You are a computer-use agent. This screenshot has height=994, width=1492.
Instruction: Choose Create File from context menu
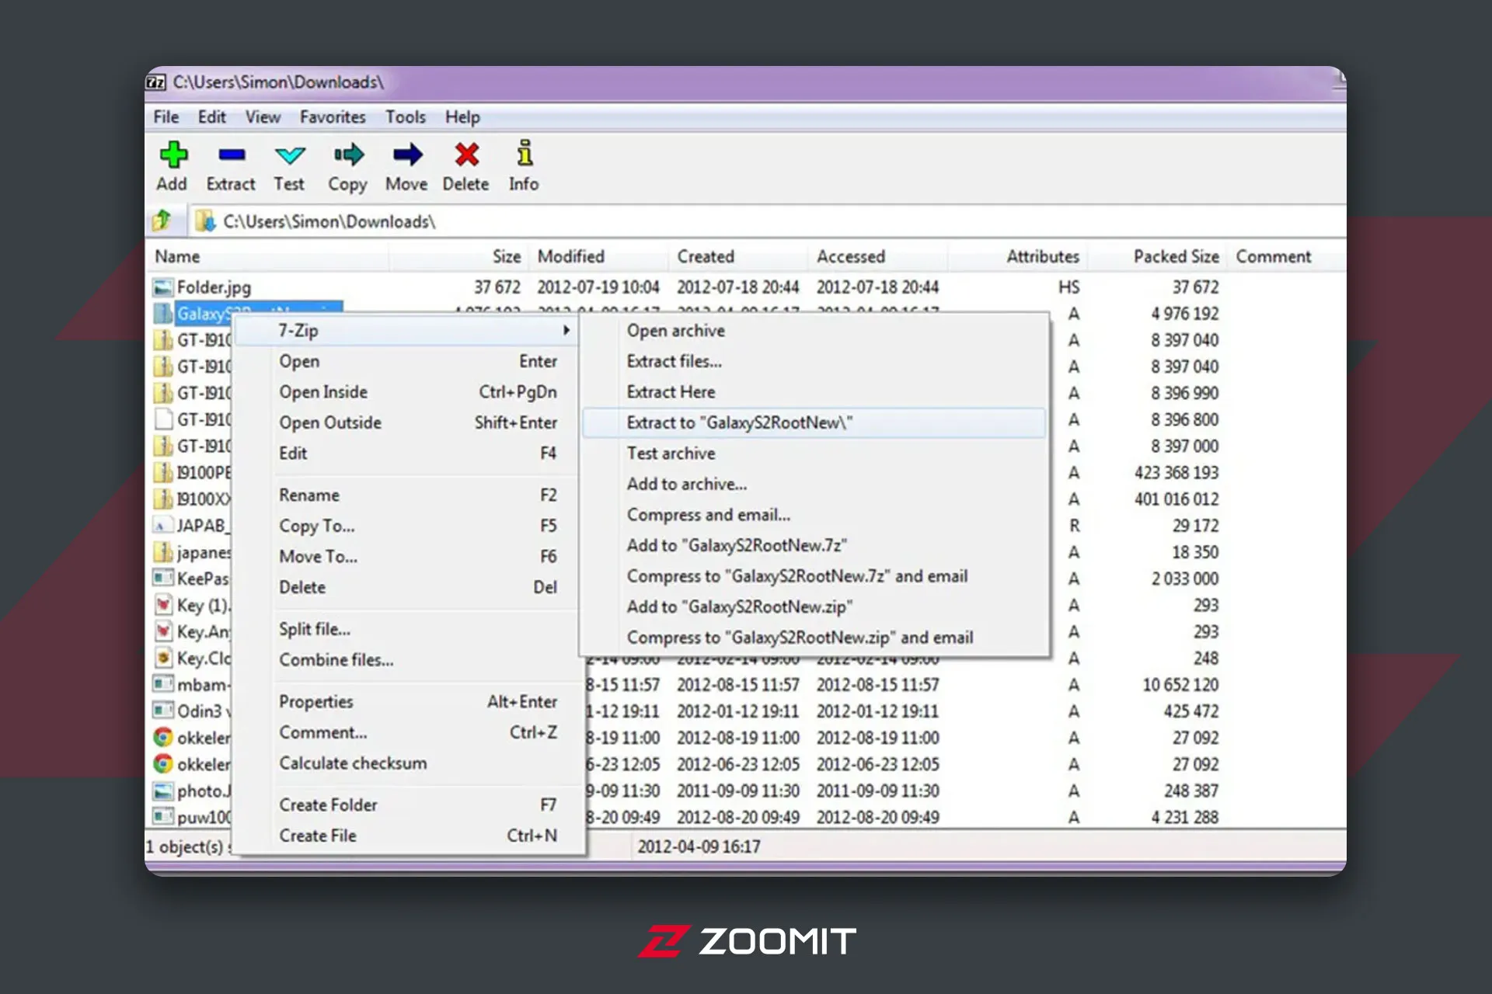tap(406, 836)
